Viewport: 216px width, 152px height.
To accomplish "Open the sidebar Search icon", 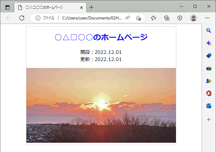I will (x=209, y=31).
